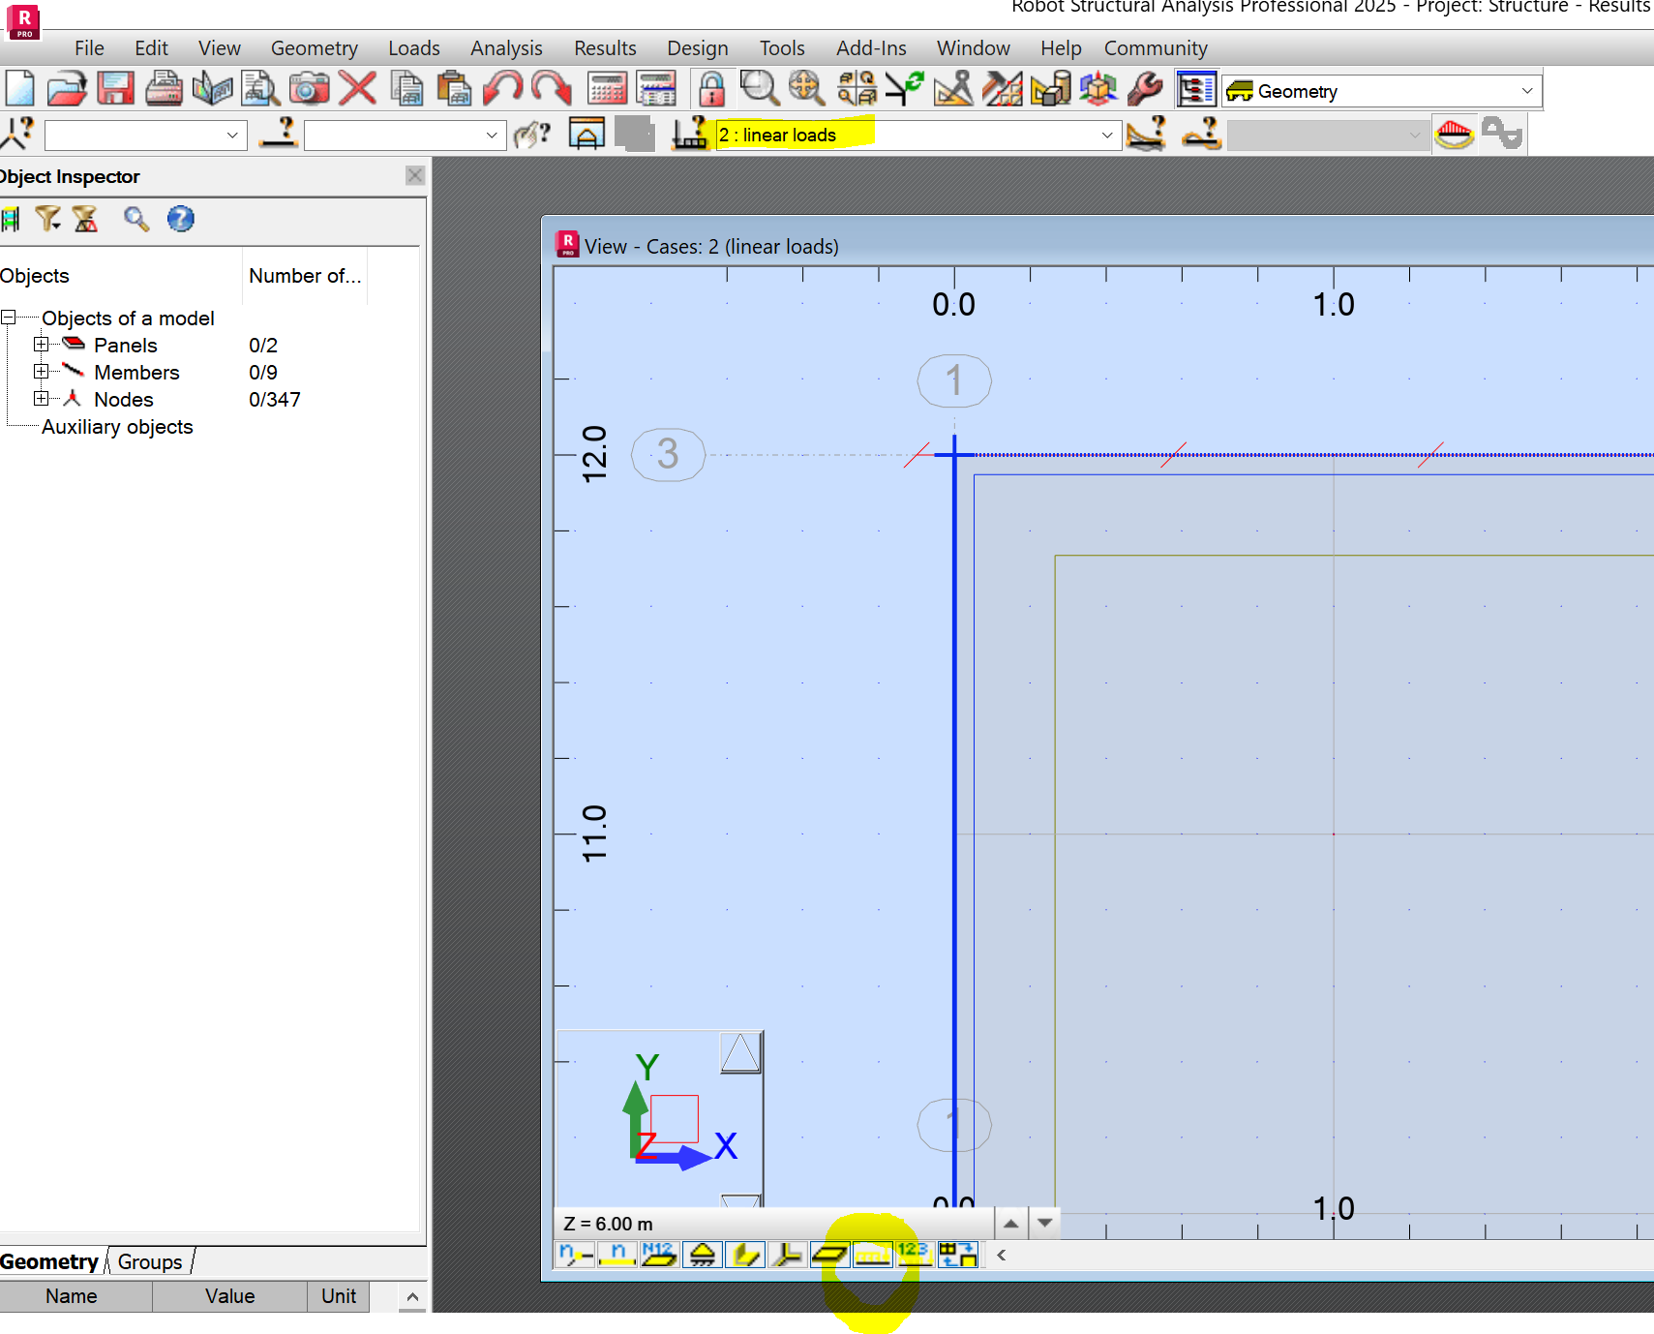The image size is (1654, 1334).
Task: Expand the Nodes item in Object Inspector
Action: 41,398
